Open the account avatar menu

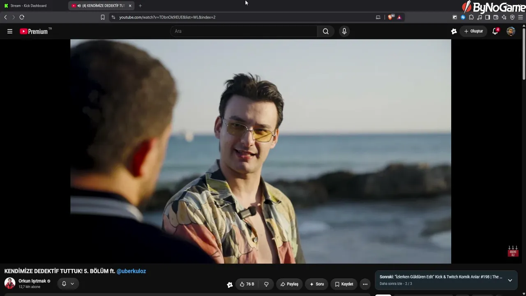coord(511,31)
